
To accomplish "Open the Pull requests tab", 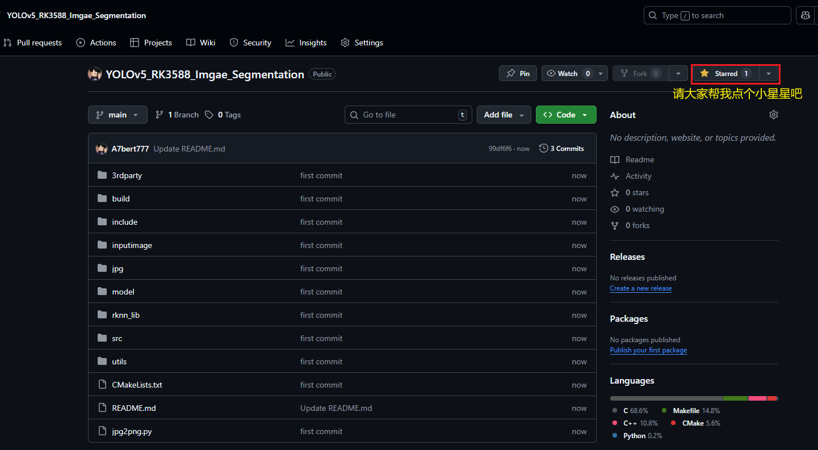I will 32,43.
